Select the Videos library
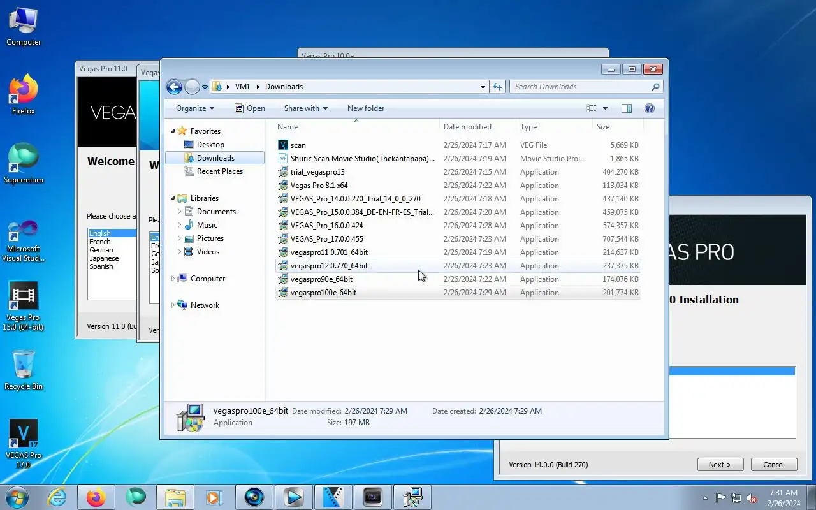Viewport: 816px width, 510px height. click(x=208, y=252)
